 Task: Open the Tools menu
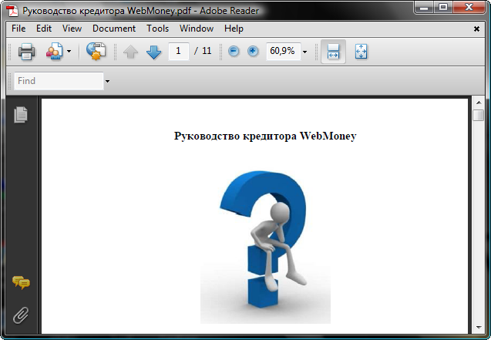click(x=157, y=29)
